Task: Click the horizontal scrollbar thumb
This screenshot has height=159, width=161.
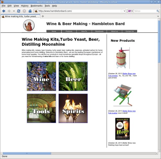Action: click(x=27, y=153)
